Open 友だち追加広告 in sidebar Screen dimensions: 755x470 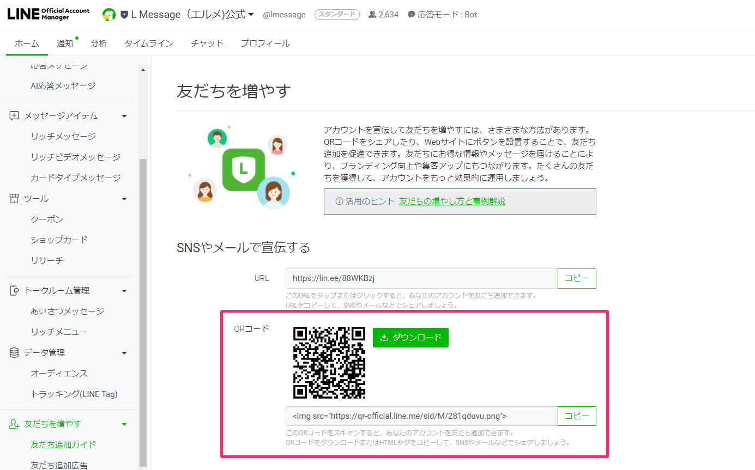click(x=59, y=465)
